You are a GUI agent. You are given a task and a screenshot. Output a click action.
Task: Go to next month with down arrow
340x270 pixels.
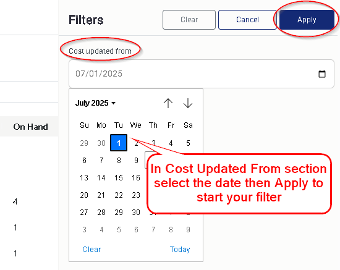point(188,103)
